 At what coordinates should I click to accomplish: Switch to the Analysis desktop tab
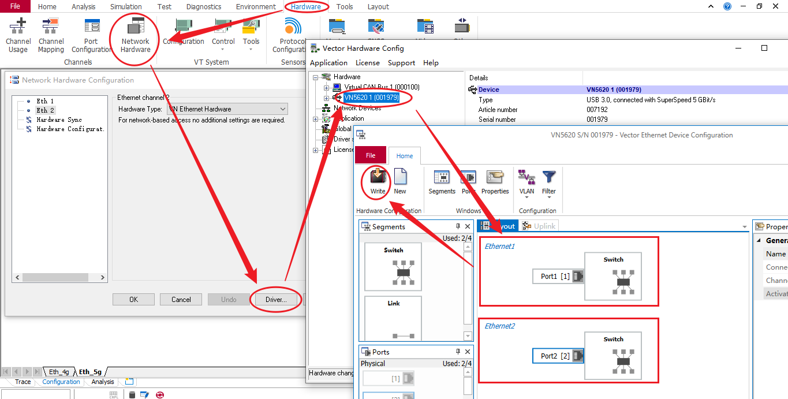(x=103, y=382)
